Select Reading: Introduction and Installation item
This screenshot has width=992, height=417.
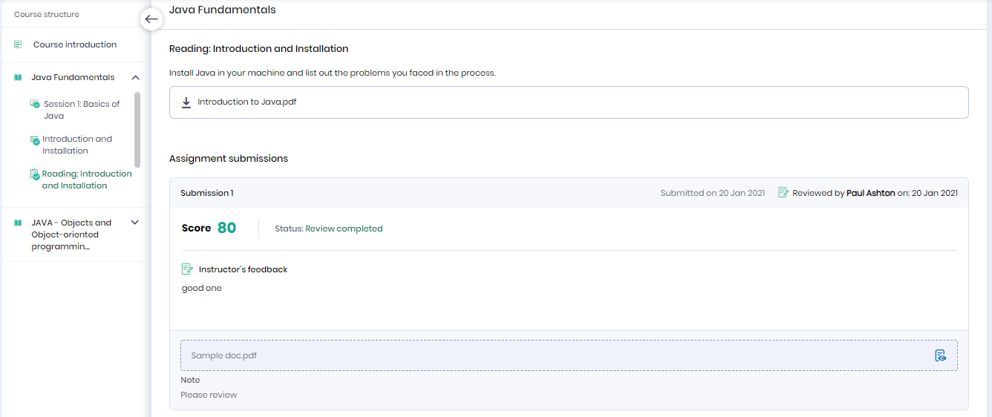pyautogui.click(x=87, y=180)
